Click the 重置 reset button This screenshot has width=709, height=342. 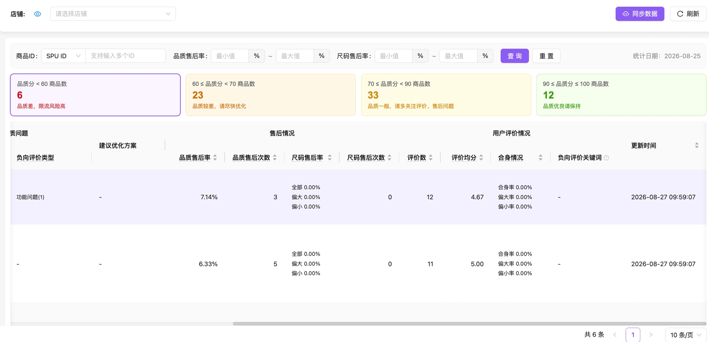pos(546,56)
